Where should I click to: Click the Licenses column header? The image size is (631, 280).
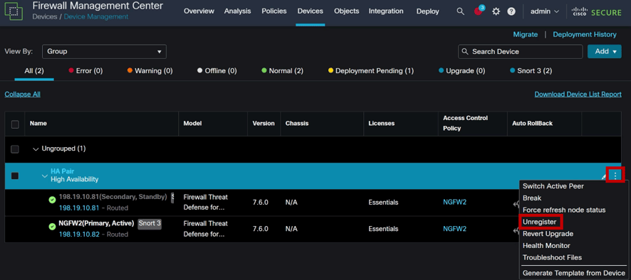coord(382,124)
